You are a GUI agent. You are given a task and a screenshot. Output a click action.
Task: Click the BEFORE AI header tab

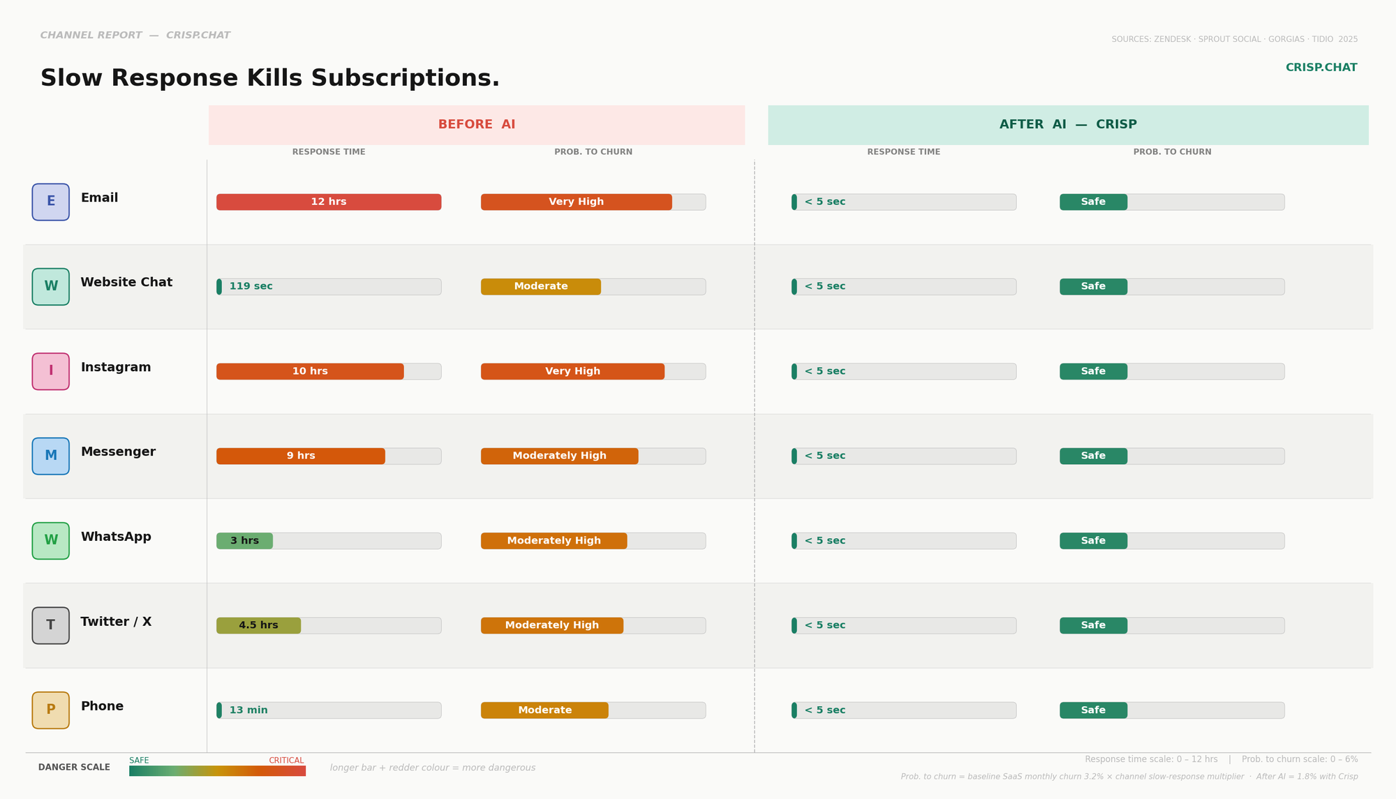click(x=476, y=125)
